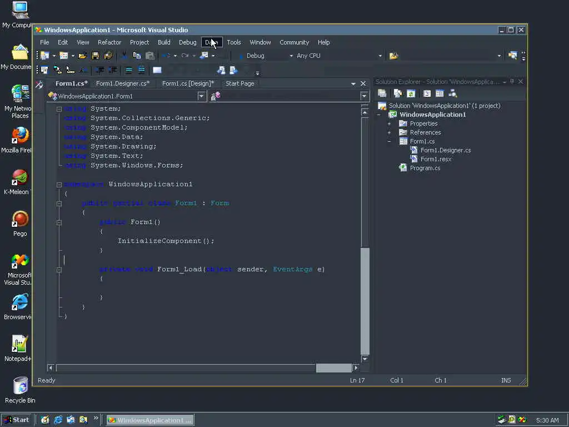The image size is (569, 427).
Task: Click the Windows Start button
Action: click(x=17, y=420)
